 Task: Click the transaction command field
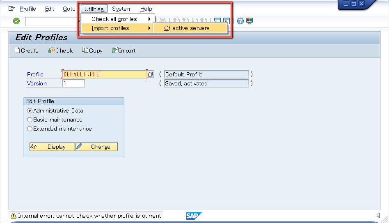pyautogui.click(x=52, y=21)
